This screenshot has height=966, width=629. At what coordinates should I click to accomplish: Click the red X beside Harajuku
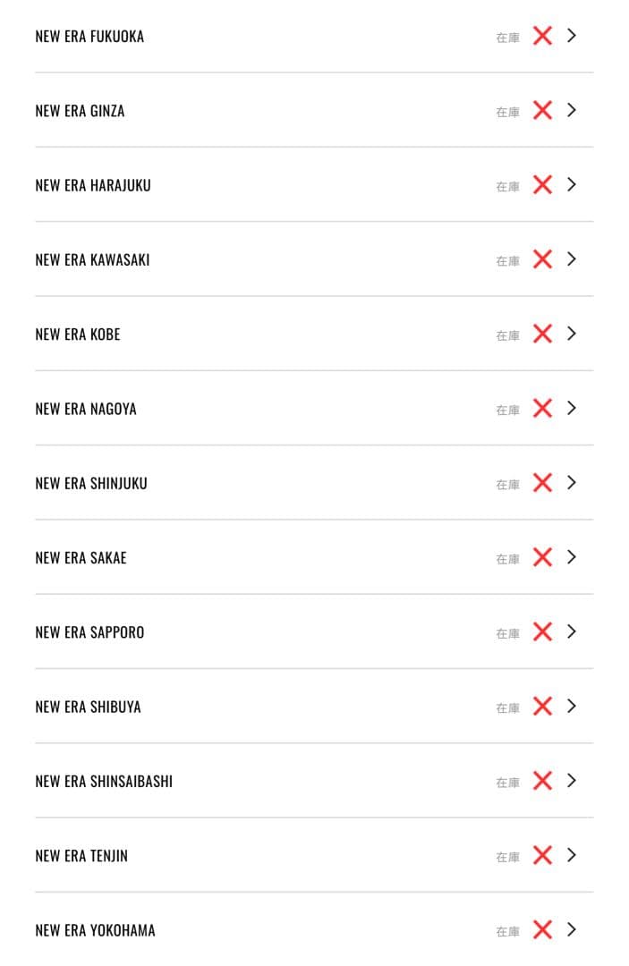[542, 185]
